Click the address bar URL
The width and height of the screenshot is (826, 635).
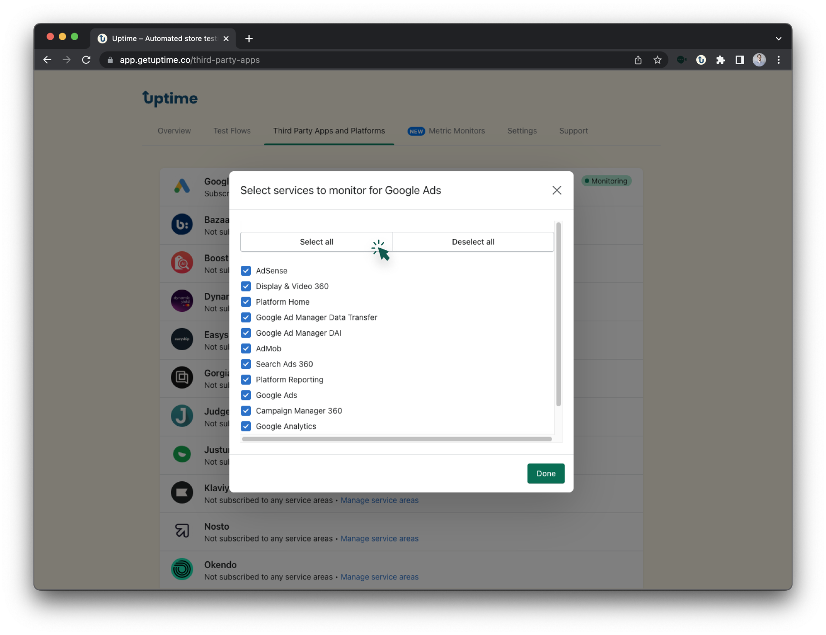(190, 60)
